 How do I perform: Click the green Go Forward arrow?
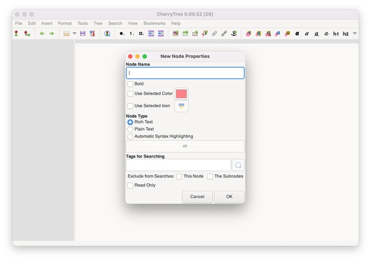(52, 33)
